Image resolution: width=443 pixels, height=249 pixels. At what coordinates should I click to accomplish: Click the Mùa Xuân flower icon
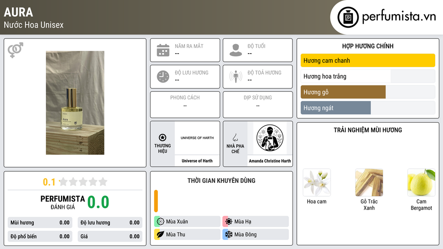161,221
